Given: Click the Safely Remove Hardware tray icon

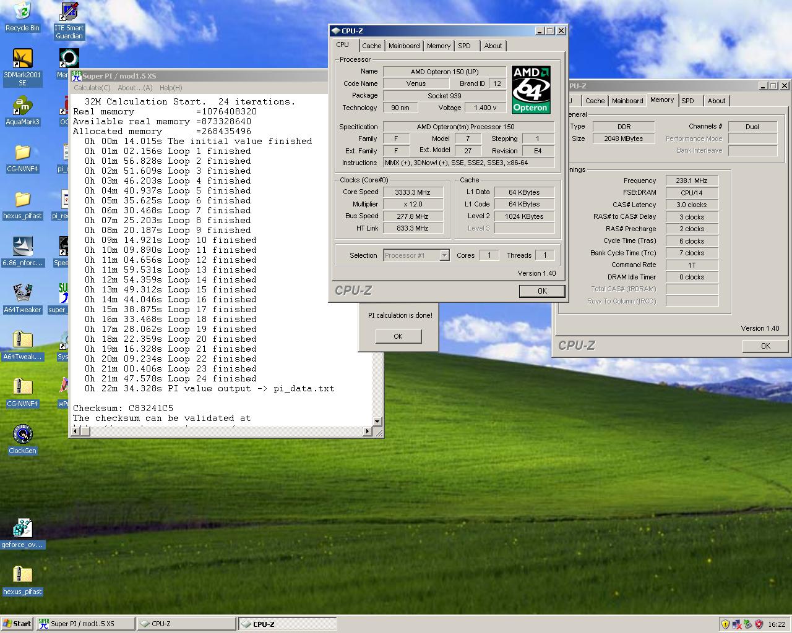Looking at the screenshot, I should point(747,624).
